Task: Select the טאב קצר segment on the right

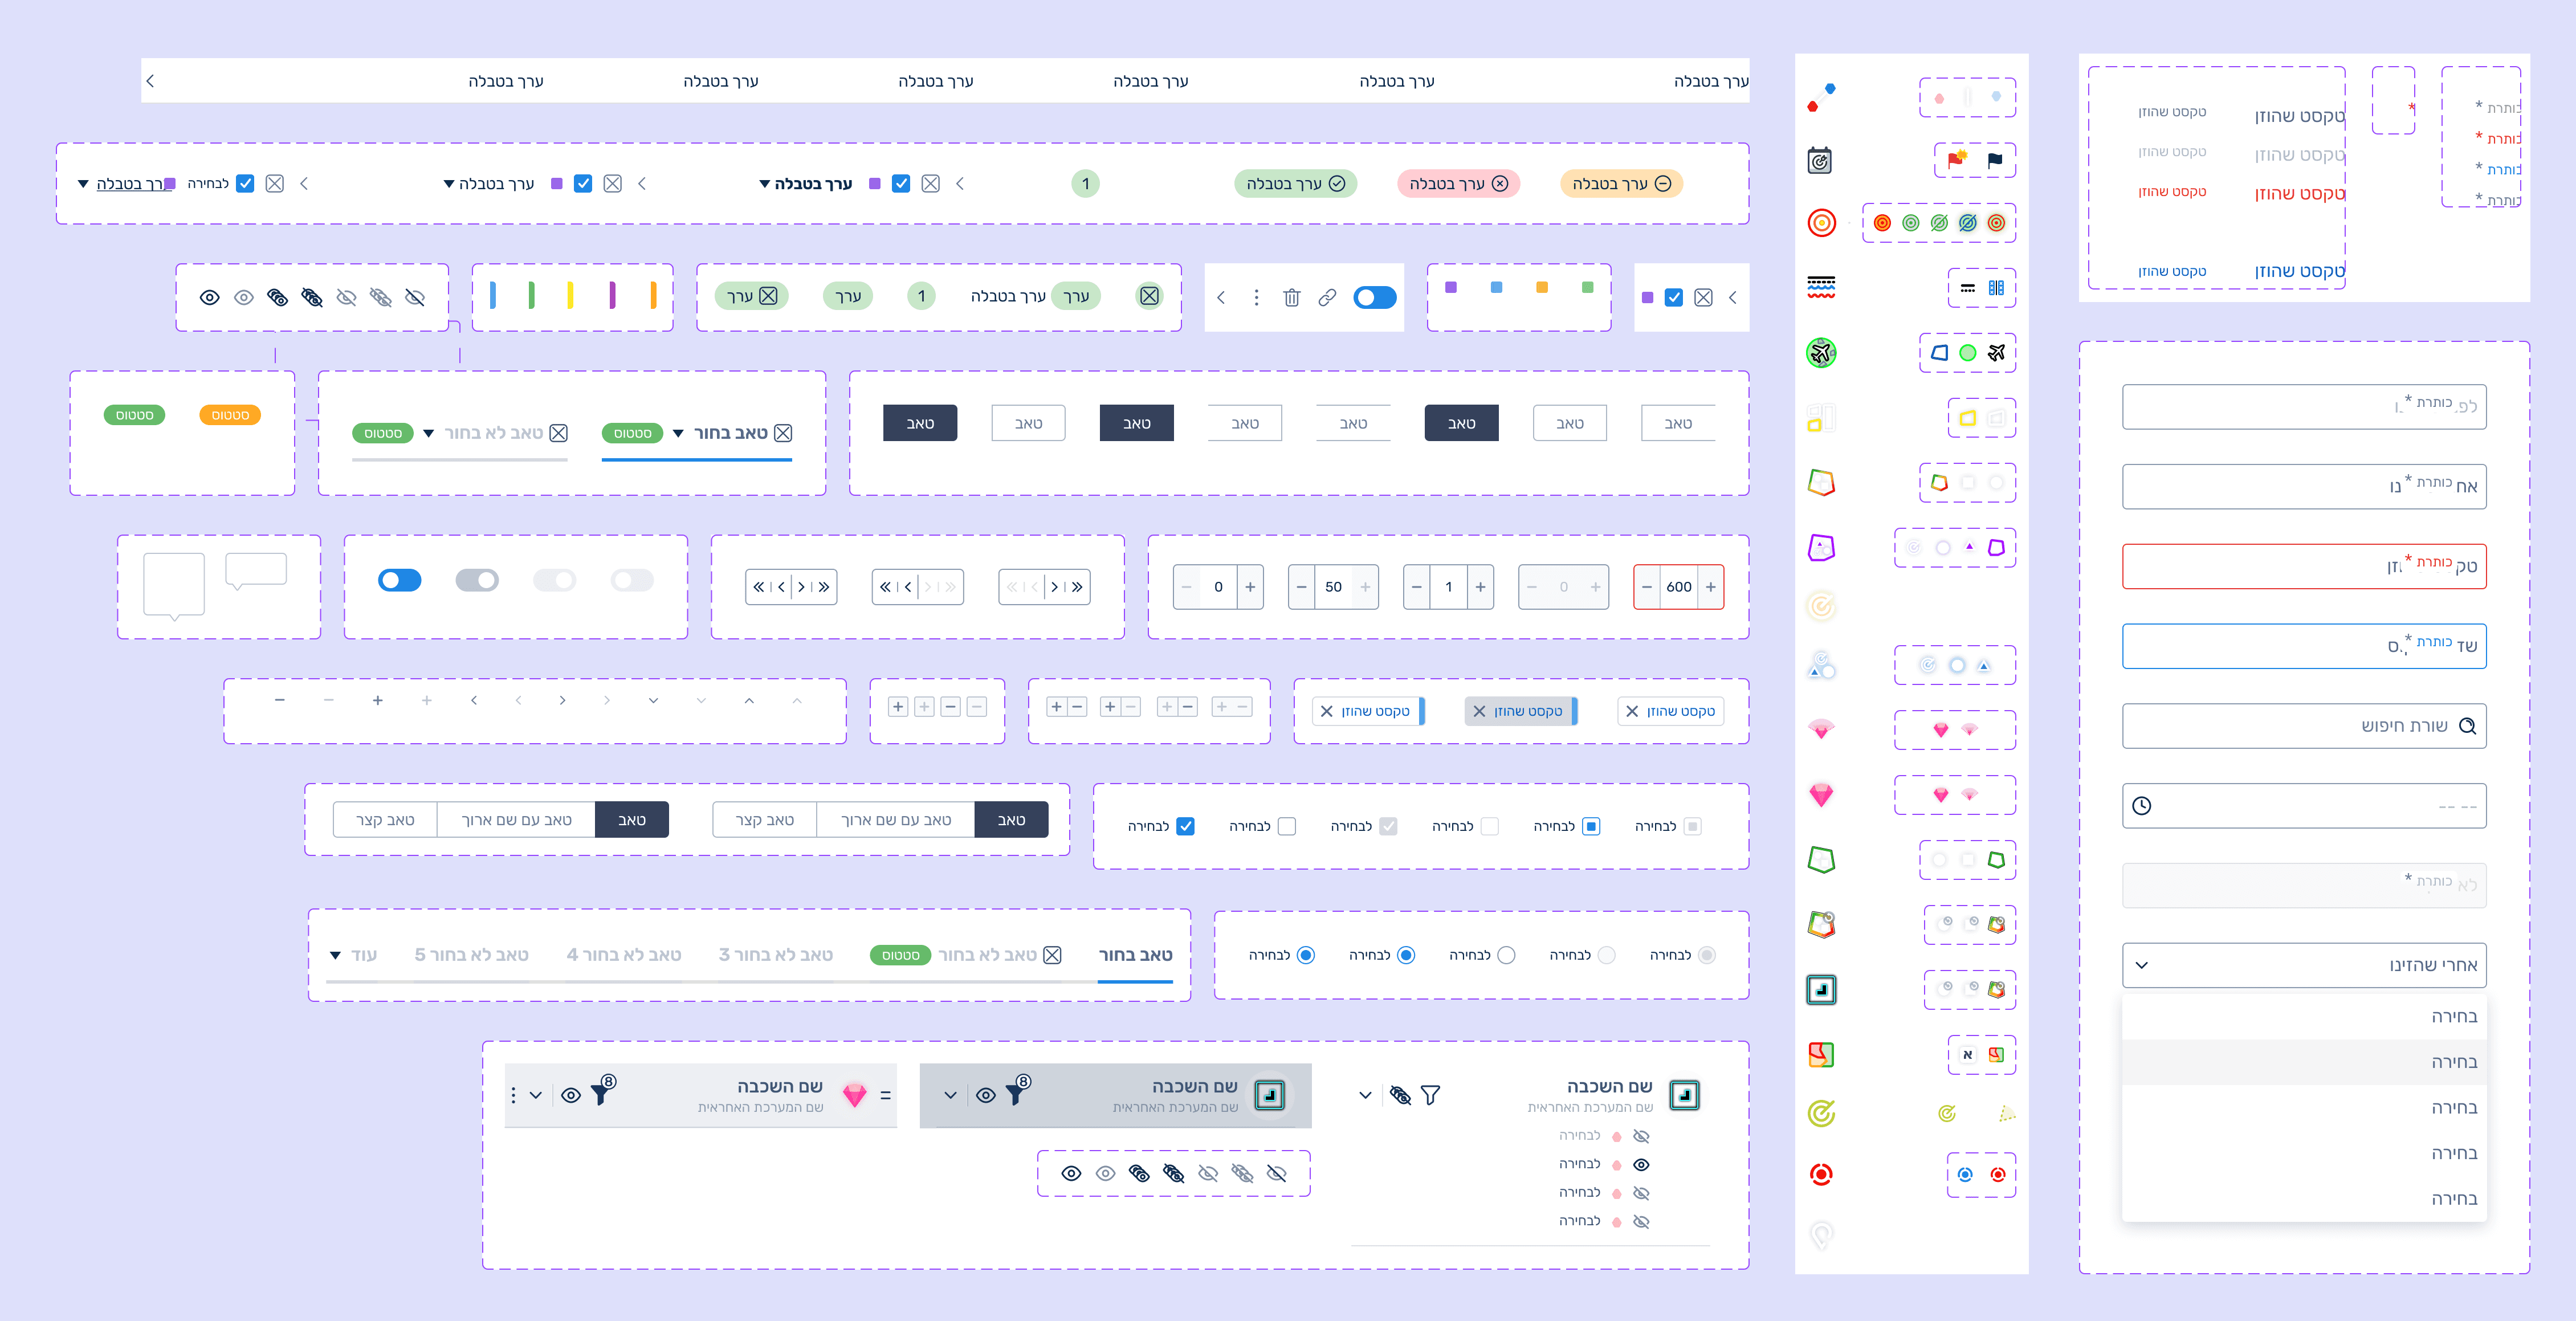Action: (x=764, y=820)
